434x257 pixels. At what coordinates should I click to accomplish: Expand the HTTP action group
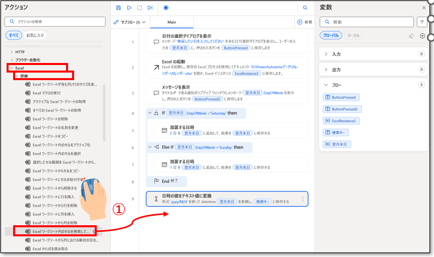tap(12, 52)
